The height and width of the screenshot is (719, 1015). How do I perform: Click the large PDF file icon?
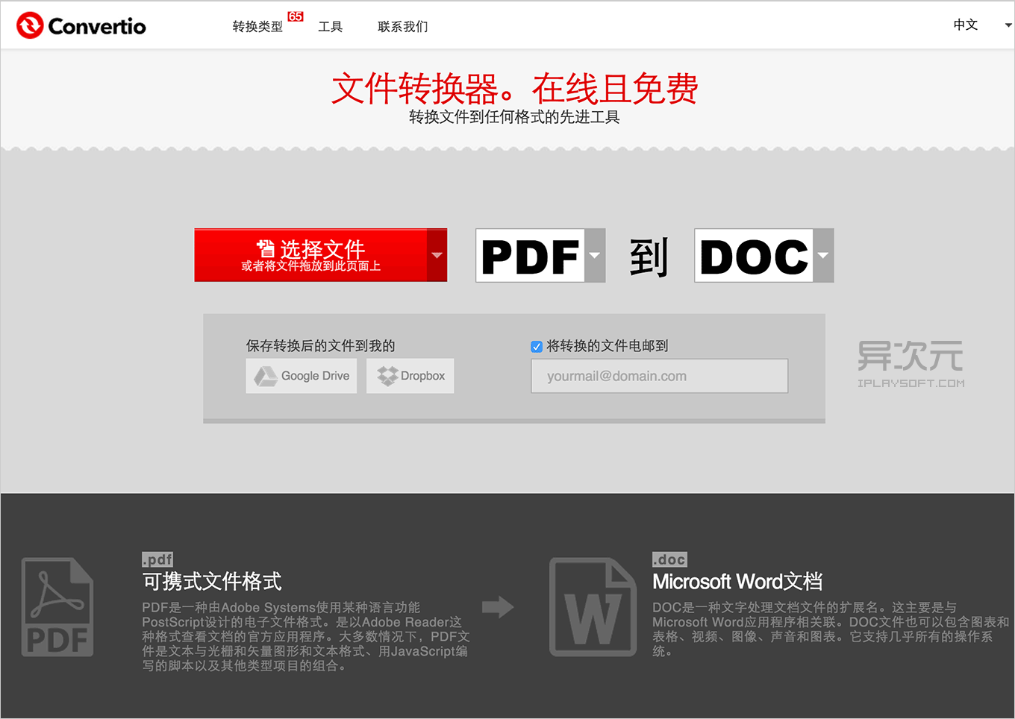[x=57, y=606]
